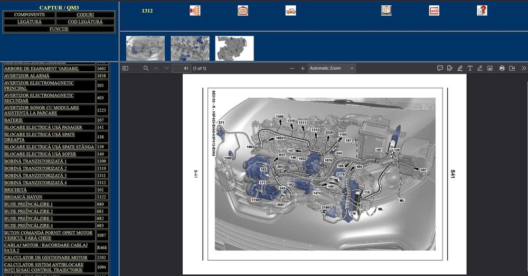Click the page number field showing 41
Screen dimensions: 528x276
click(182, 68)
